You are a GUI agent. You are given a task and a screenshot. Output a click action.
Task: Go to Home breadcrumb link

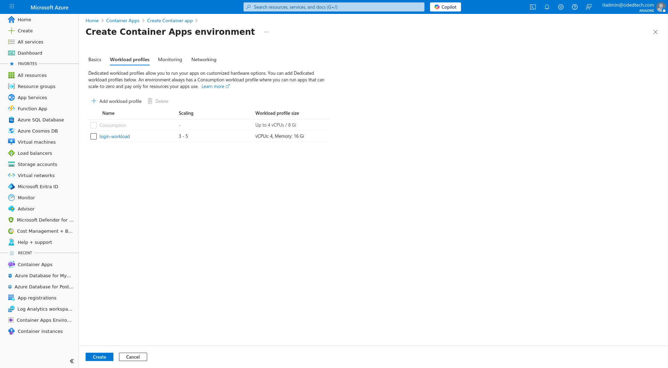[92, 21]
